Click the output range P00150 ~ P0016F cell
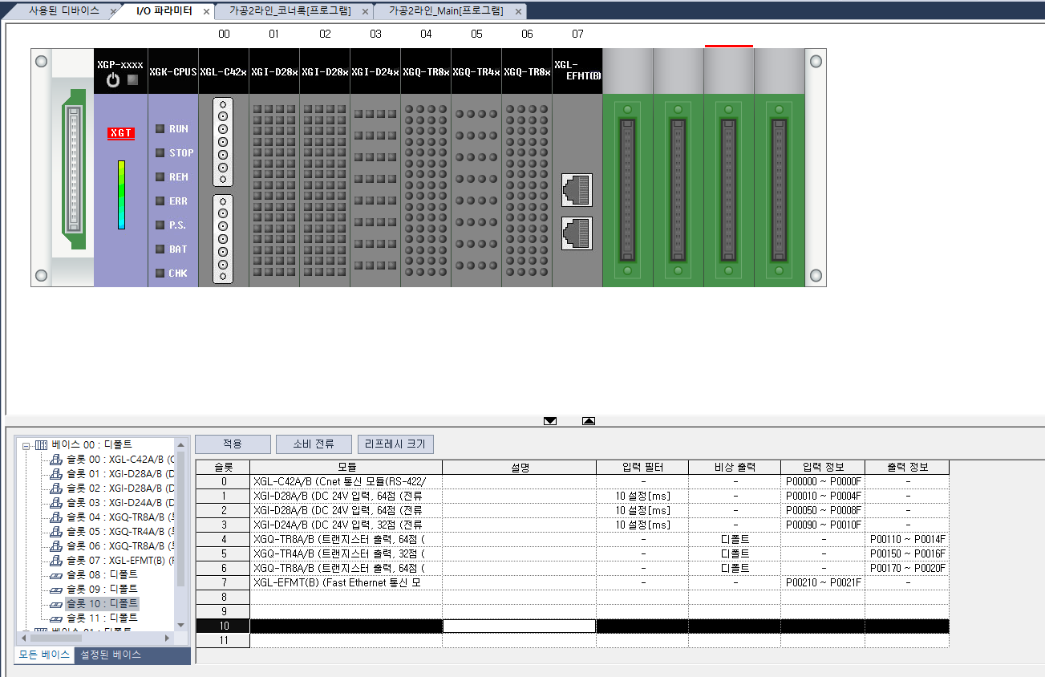 point(908,553)
